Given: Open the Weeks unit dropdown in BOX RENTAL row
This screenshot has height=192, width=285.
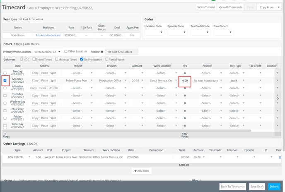Looking at the screenshot, I should (x=50, y=157).
